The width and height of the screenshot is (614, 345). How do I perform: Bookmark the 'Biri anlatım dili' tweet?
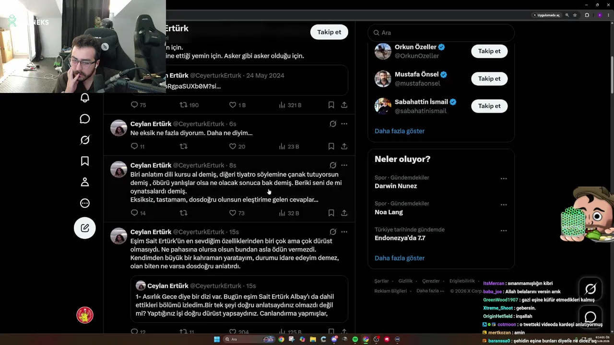(331, 213)
